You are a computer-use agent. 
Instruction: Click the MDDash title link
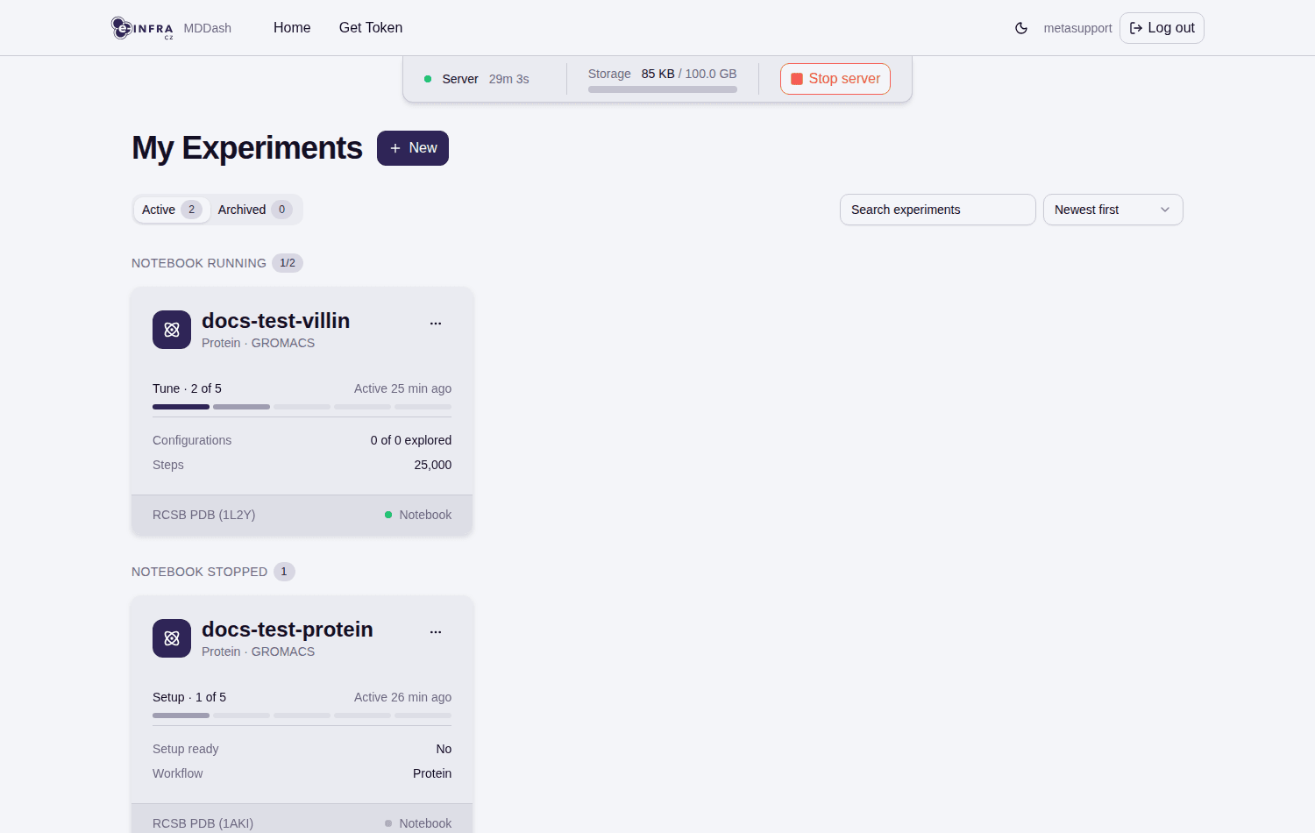click(208, 28)
